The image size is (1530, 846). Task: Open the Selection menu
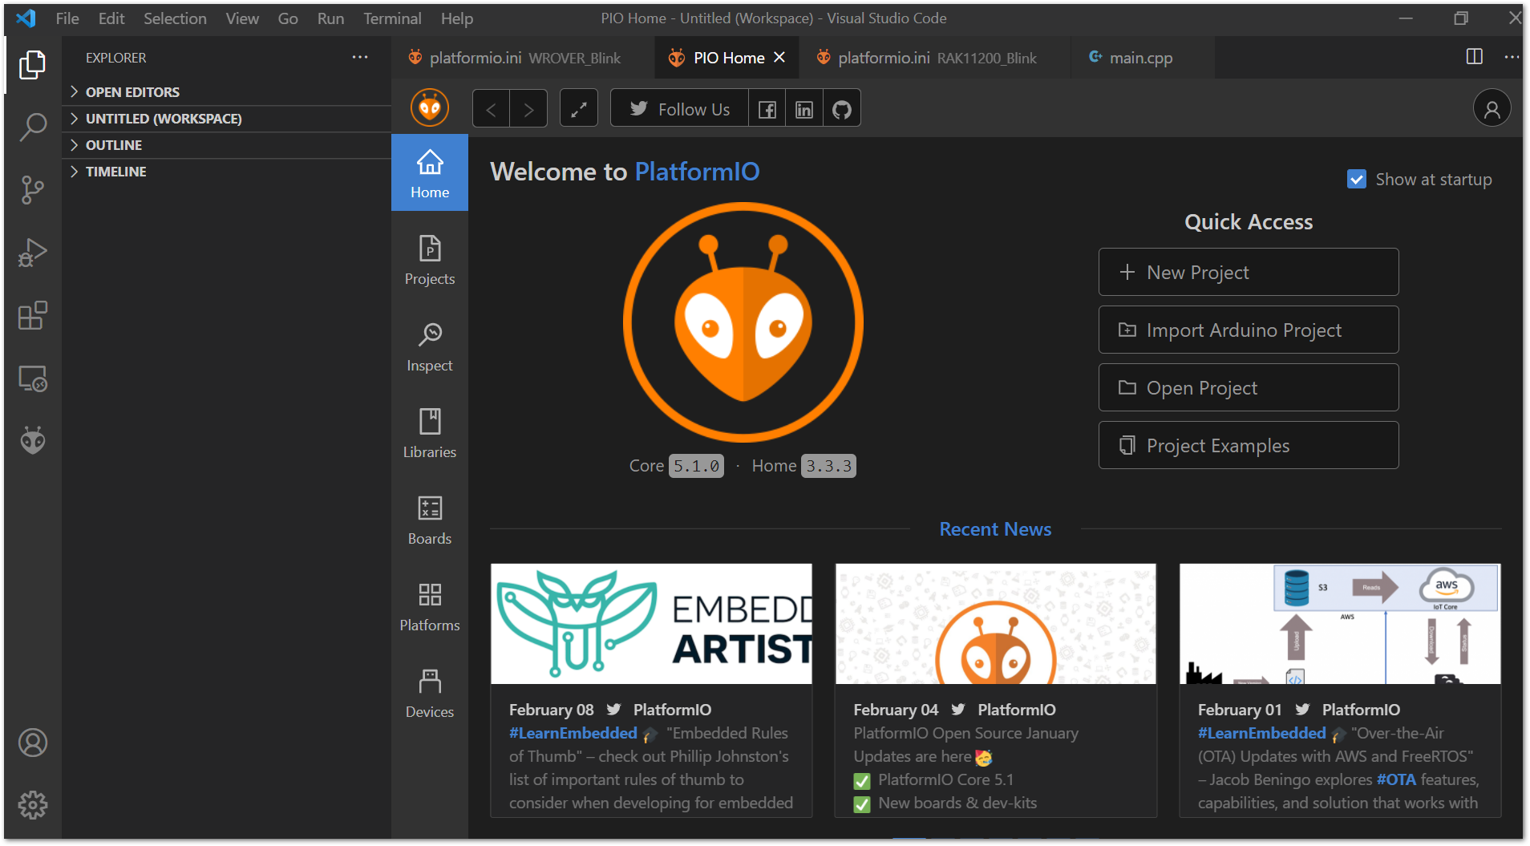175,18
